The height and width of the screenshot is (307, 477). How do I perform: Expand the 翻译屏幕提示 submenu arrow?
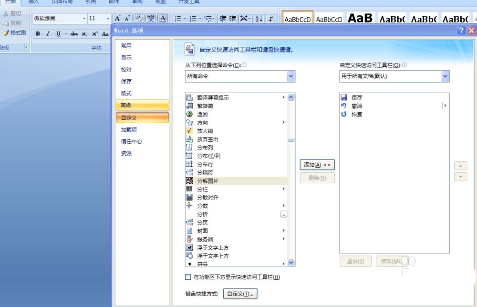[x=283, y=97]
